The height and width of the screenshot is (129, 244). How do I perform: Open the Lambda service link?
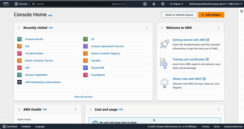point(96,60)
